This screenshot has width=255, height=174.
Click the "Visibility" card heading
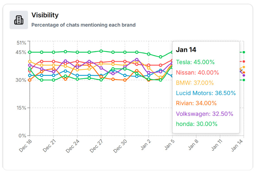[x=45, y=15]
